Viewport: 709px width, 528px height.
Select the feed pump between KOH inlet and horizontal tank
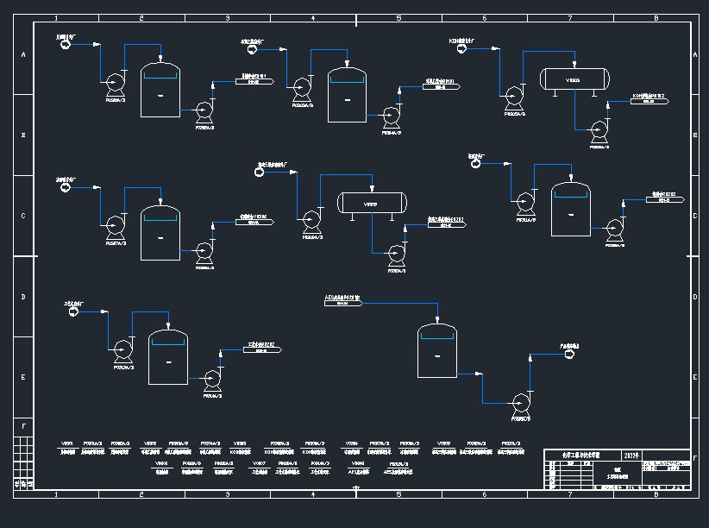point(514,97)
